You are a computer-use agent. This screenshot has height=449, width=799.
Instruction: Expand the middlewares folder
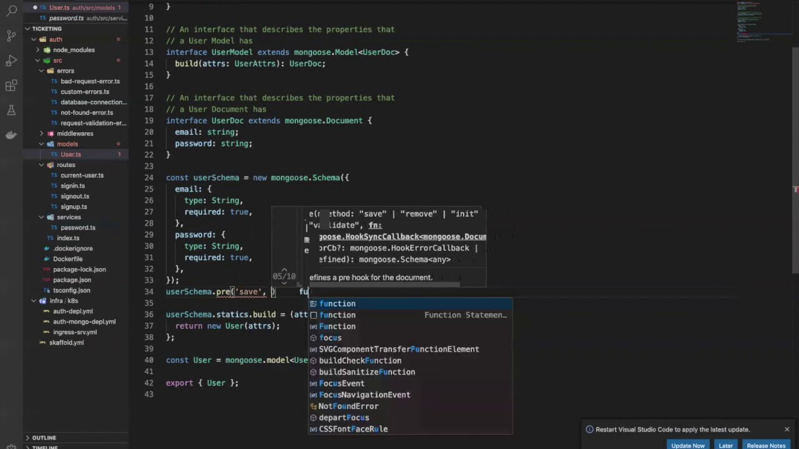pos(76,133)
